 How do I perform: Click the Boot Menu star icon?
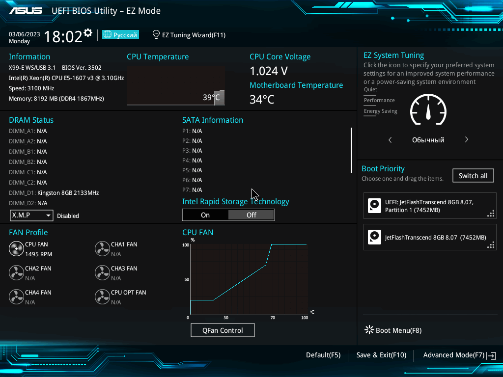click(369, 330)
